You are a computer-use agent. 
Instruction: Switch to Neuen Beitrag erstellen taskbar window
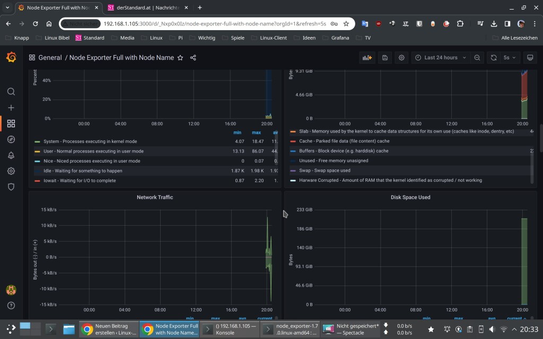coord(109,329)
